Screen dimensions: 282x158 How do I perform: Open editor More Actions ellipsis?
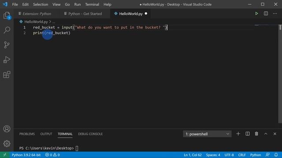click(275, 14)
